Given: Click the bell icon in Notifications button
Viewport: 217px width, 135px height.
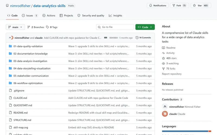Looking at the screenshot, I should (151, 5).
